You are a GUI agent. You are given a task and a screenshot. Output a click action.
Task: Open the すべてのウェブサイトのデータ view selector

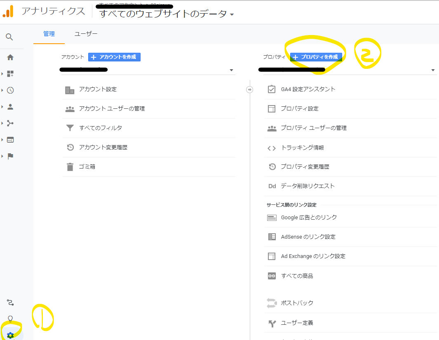click(167, 14)
